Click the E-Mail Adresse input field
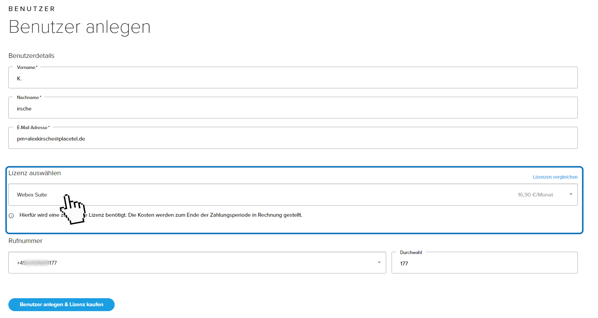 293,138
